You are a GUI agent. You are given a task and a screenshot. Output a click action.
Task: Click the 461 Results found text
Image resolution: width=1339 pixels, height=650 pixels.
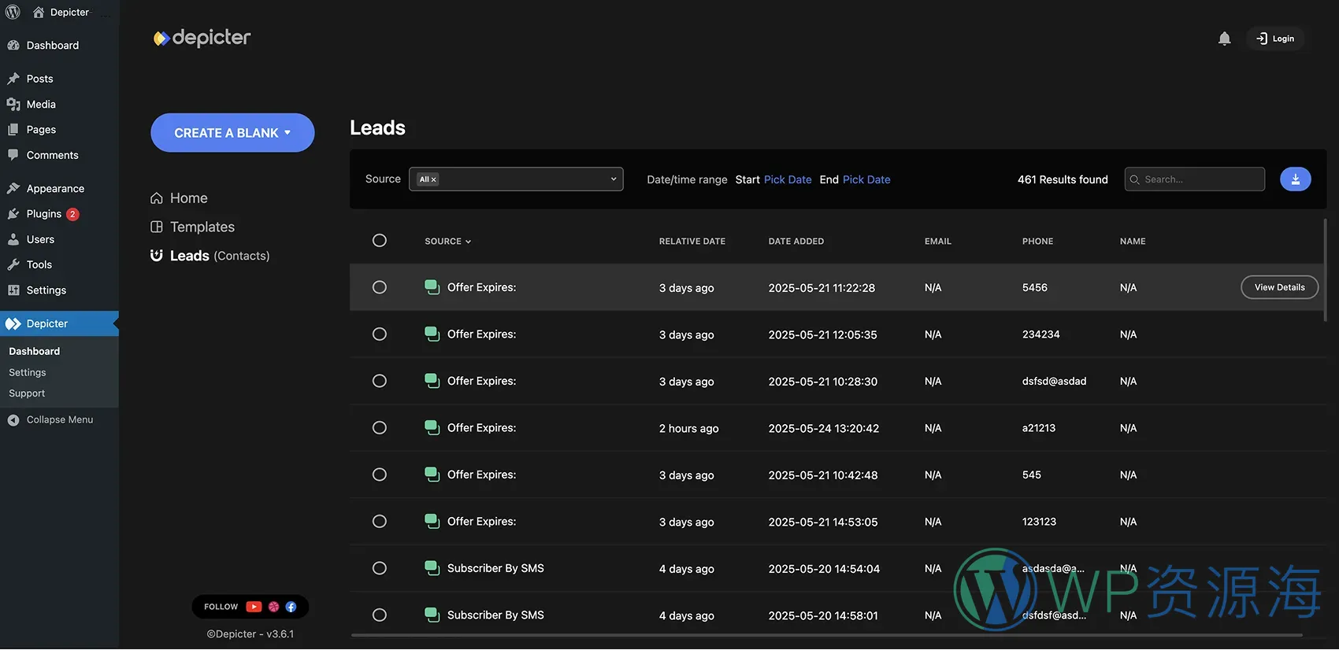point(1063,179)
